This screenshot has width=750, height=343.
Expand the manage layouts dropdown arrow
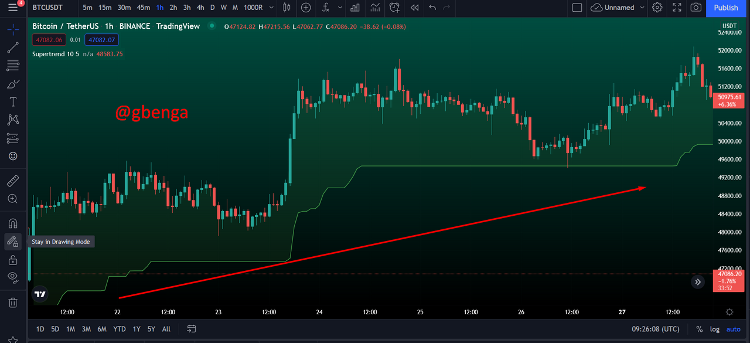642,8
